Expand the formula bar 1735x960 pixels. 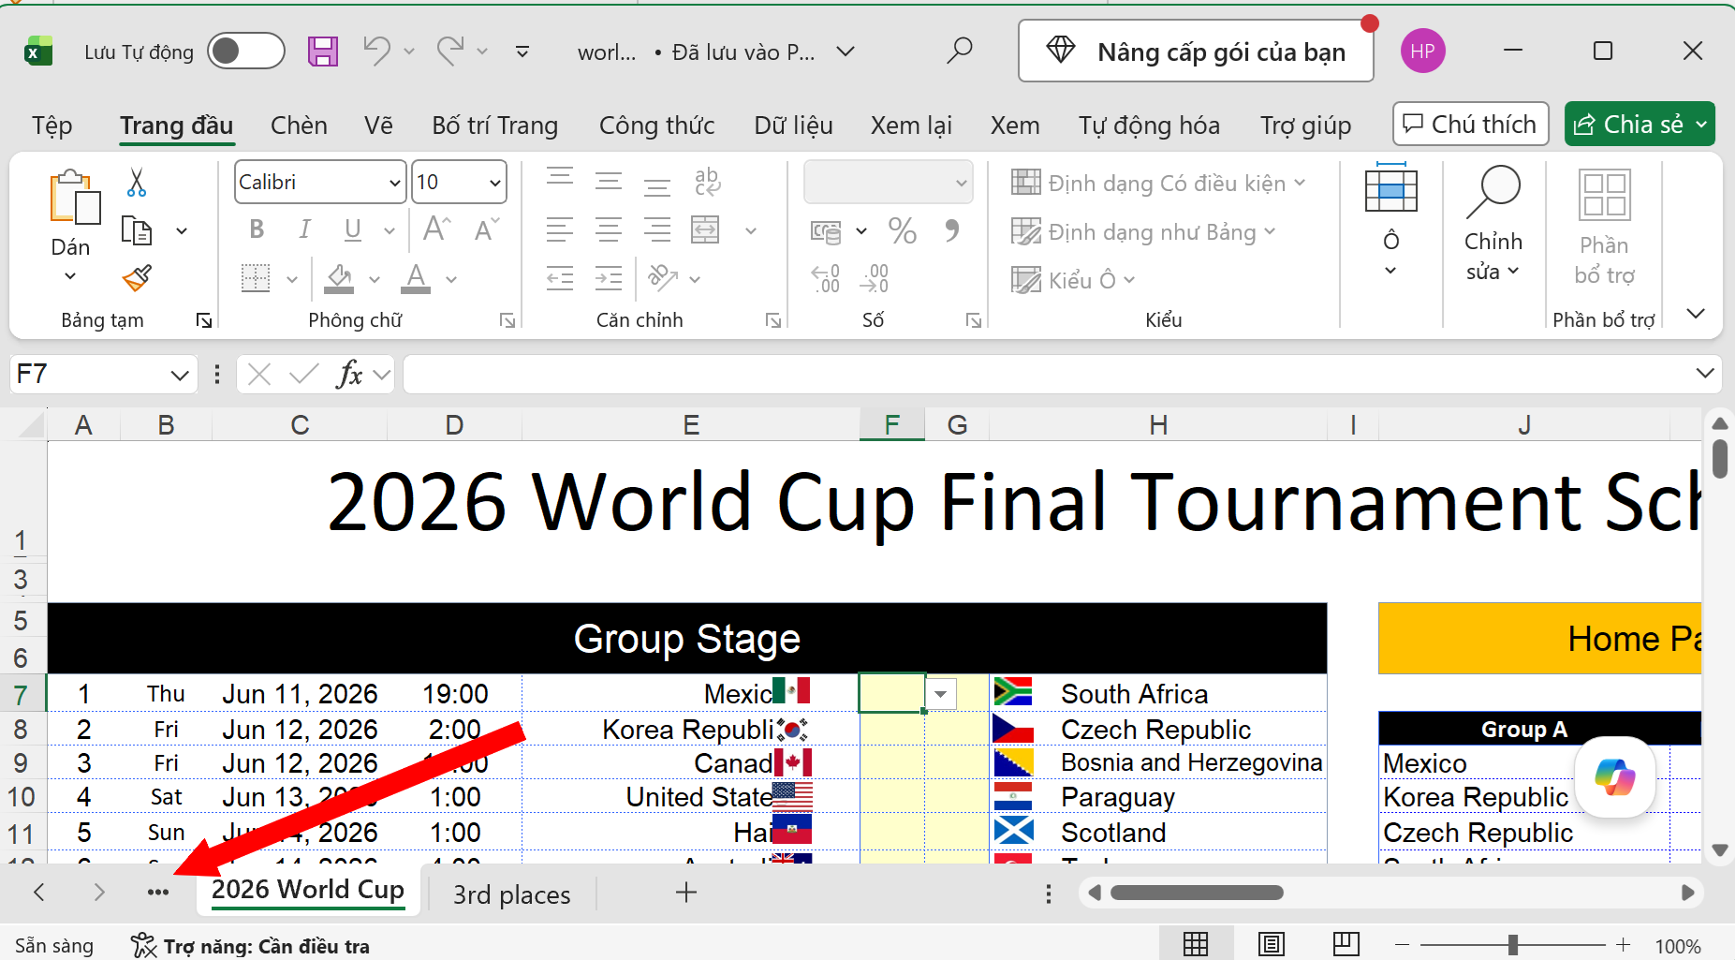click(1705, 374)
